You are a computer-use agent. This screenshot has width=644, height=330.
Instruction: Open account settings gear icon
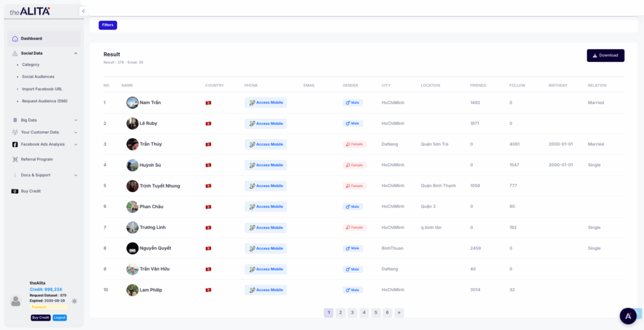coord(74,301)
